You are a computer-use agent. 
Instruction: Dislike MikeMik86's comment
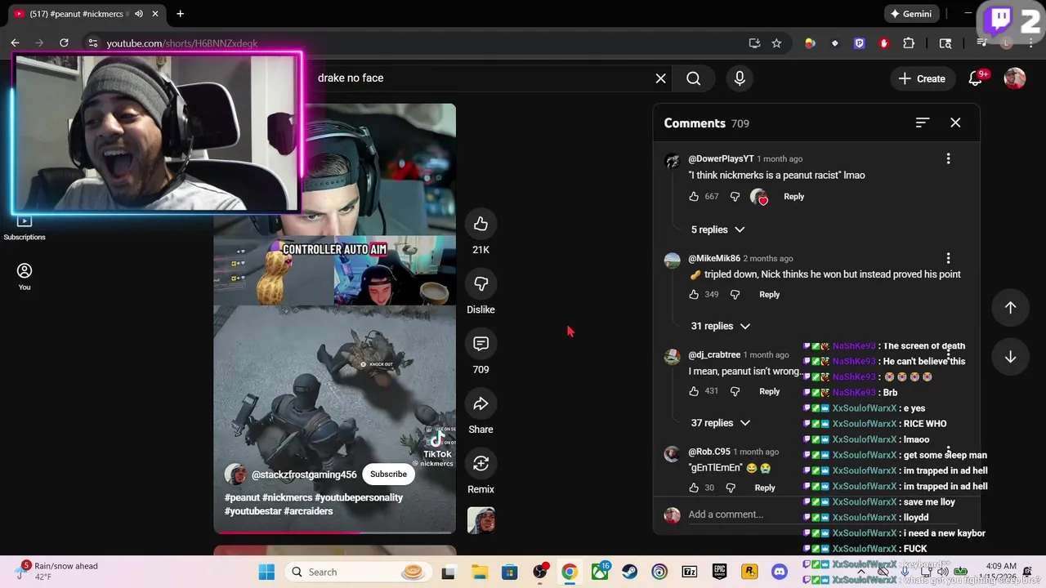pyautogui.click(x=735, y=295)
